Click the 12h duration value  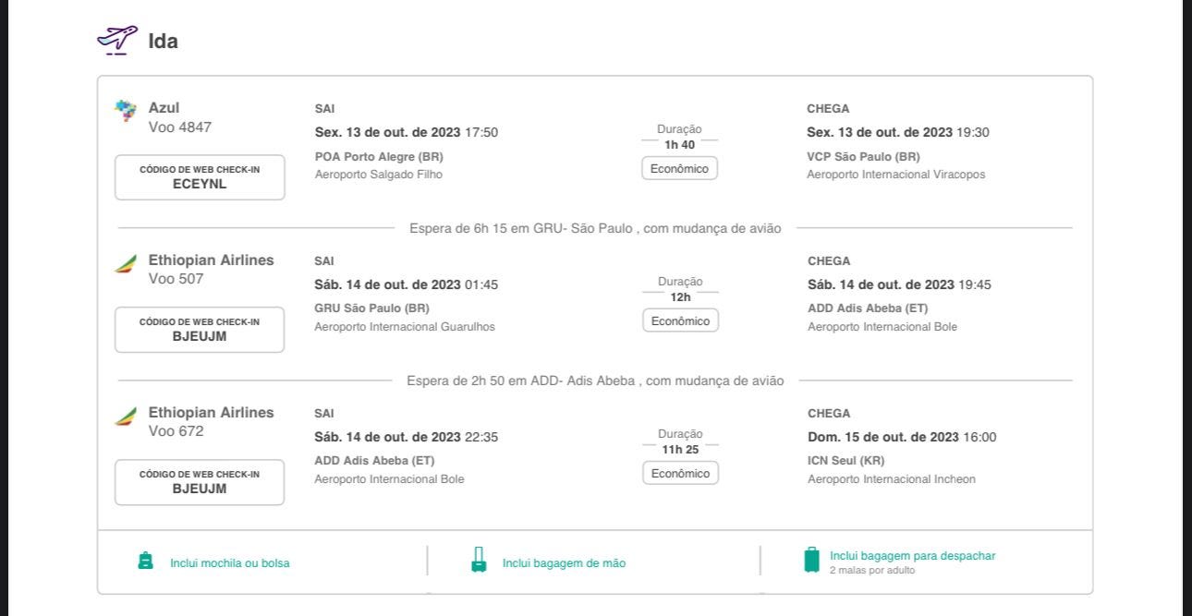680,297
